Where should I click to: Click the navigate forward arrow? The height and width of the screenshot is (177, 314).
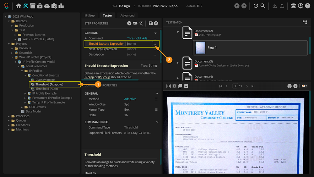[x=244, y=6]
